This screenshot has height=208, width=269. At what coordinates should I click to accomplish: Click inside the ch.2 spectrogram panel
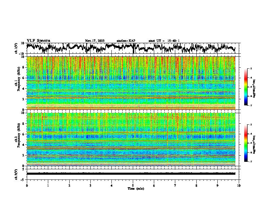(131, 139)
